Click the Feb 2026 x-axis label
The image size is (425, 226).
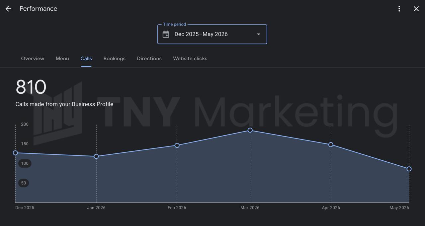click(x=177, y=208)
